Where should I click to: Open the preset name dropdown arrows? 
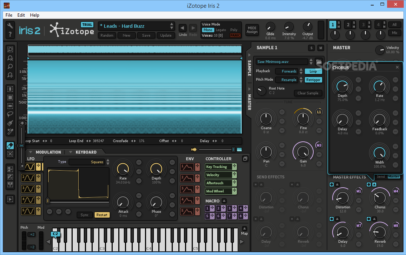tap(172, 26)
